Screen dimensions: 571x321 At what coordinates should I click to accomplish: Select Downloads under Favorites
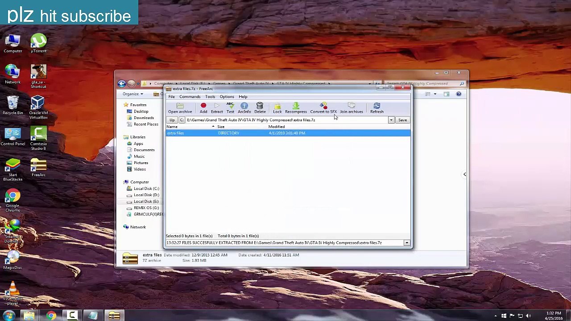click(x=144, y=118)
